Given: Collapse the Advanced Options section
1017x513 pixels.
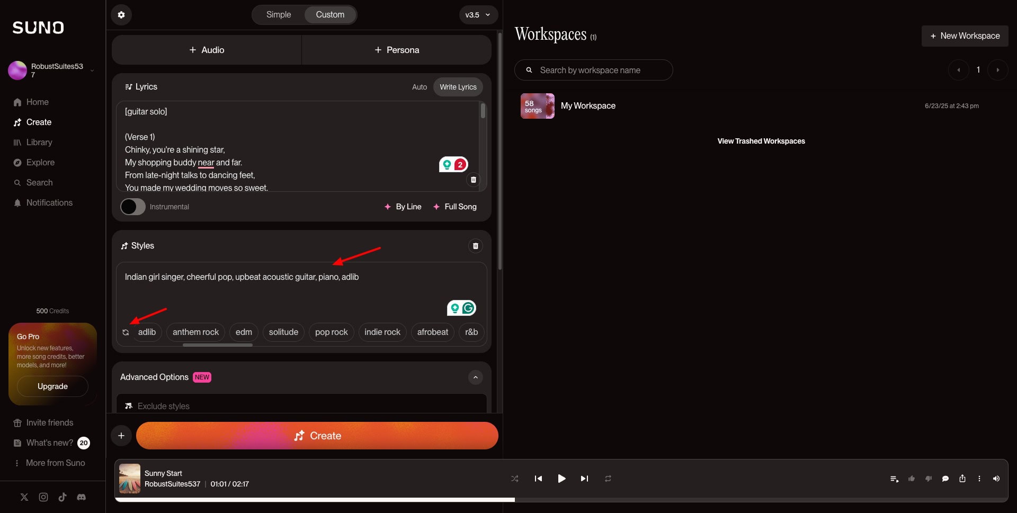Looking at the screenshot, I should click(x=475, y=377).
